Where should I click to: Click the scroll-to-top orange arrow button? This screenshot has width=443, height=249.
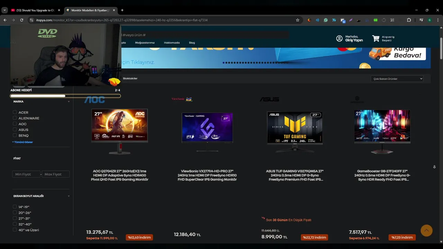pyautogui.click(x=426, y=230)
